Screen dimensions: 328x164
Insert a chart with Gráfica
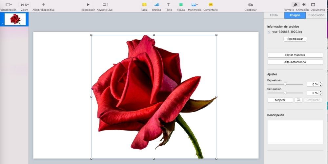click(x=156, y=5)
